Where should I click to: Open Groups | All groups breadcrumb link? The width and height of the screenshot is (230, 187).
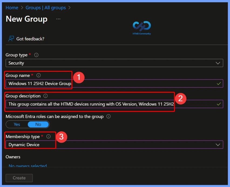45,8
